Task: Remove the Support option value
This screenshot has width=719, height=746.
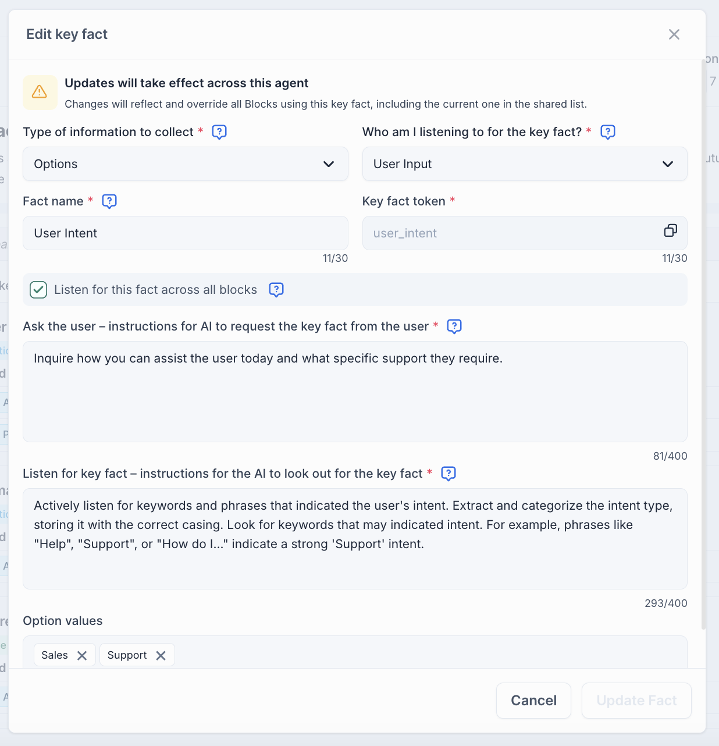Action: tap(161, 656)
